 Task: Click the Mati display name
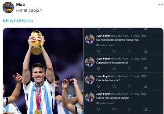point(21,5)
